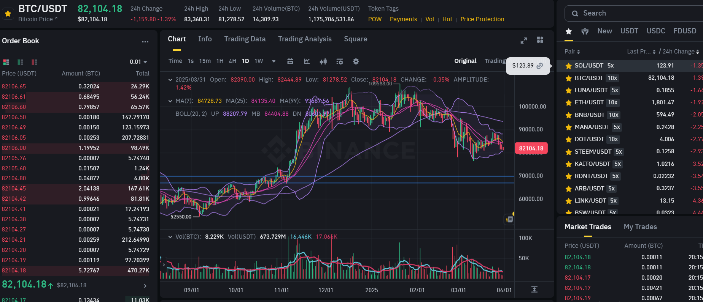Screen dimensions: 703x302
Task: Open the Bitcoin Price external link
Action: point(38,19)
